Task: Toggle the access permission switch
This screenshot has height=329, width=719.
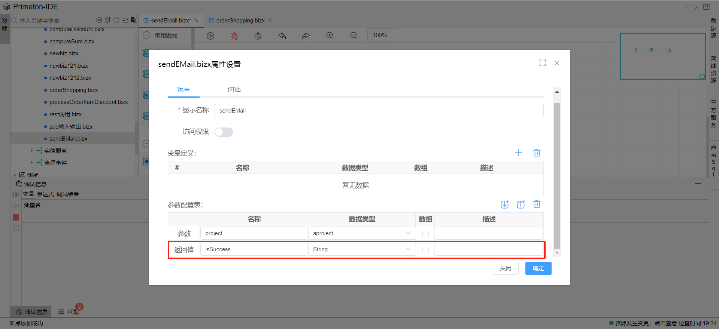Action: tap(224, 132)
